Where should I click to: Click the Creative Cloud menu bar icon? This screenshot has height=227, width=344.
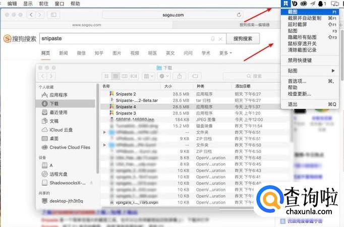[x=304, y=4]
